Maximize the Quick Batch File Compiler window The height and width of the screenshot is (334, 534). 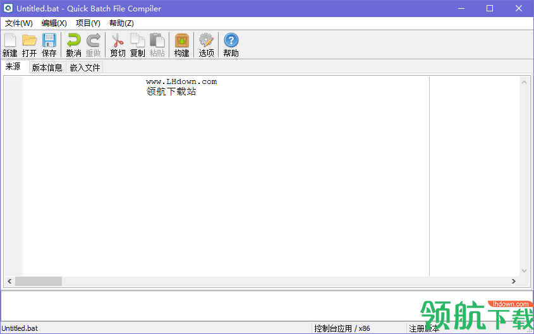[490, 8]
